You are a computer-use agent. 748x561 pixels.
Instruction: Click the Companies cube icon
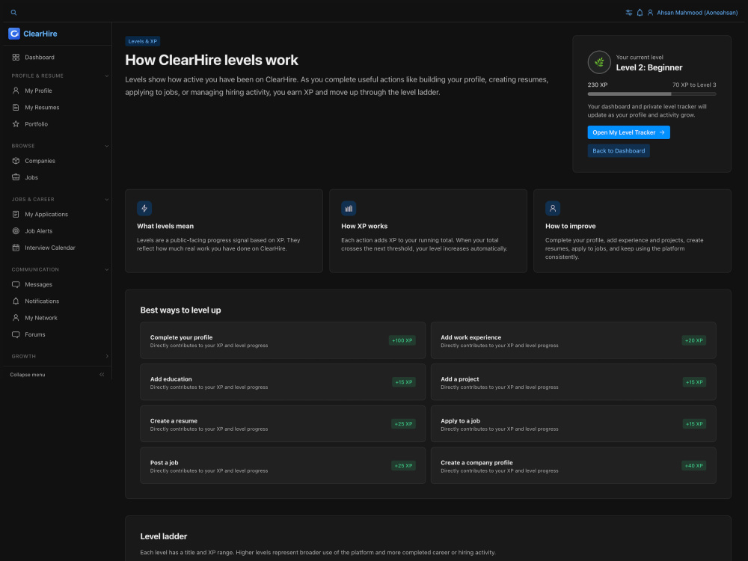coord(16,161)
